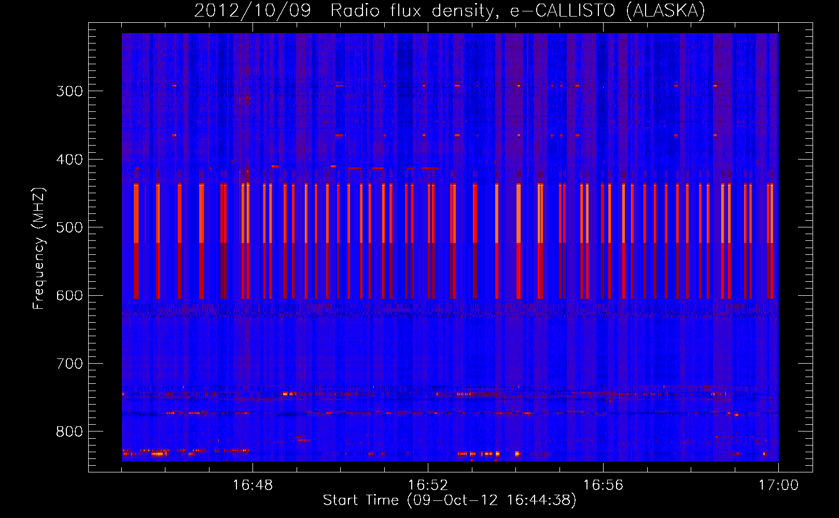
Task: Click the 'Start Time (09-Oct-12 16:44:38)' axis label
Action: pyautogui.click(x=450, y=500)
